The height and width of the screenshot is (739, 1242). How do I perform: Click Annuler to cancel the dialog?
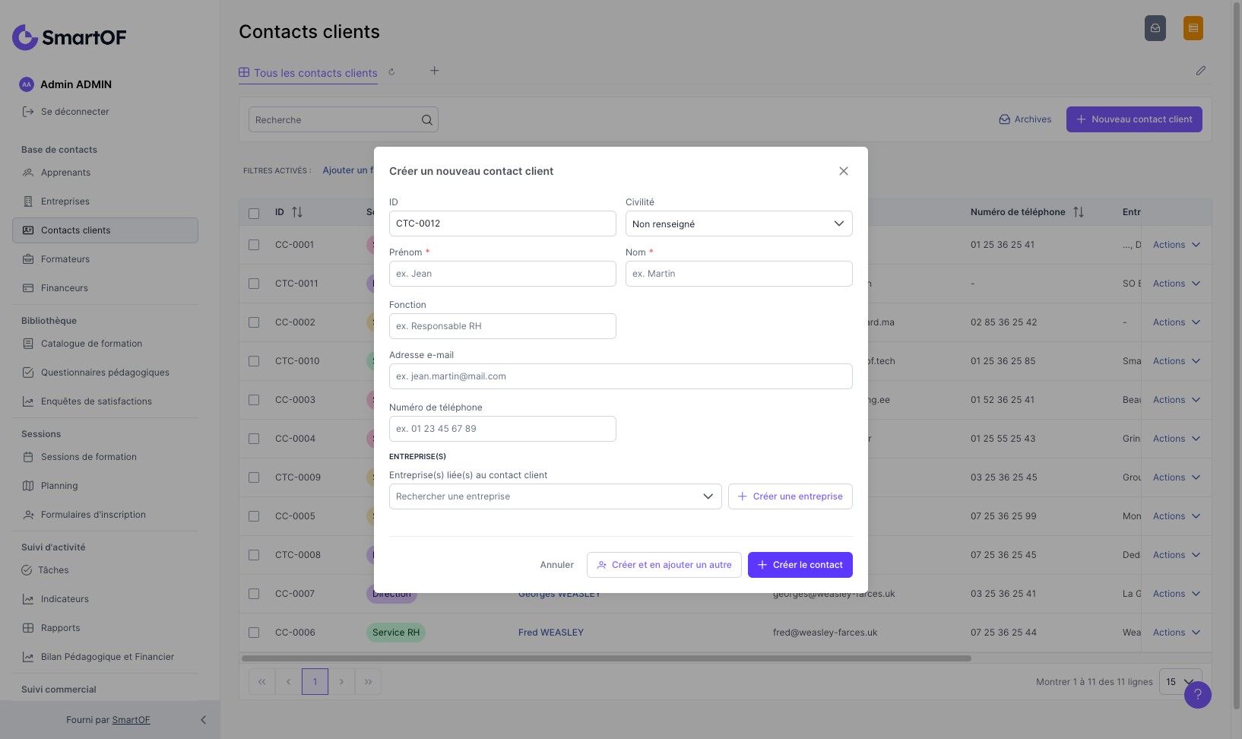[556, 565]
